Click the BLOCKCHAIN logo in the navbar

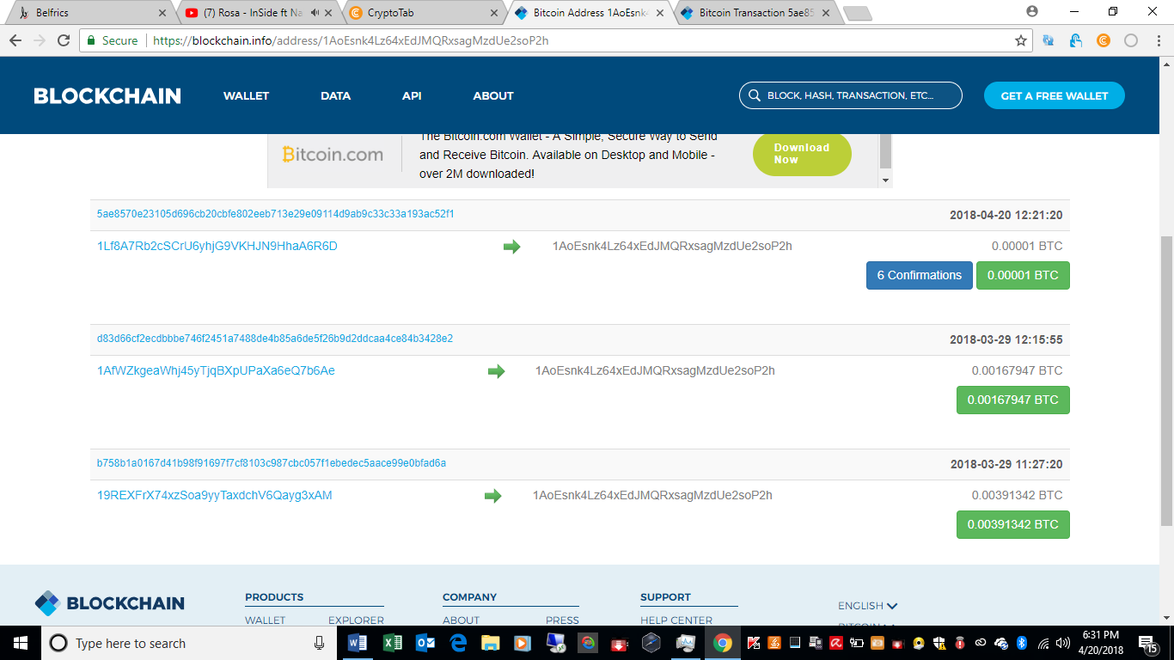tap(106, 95)
